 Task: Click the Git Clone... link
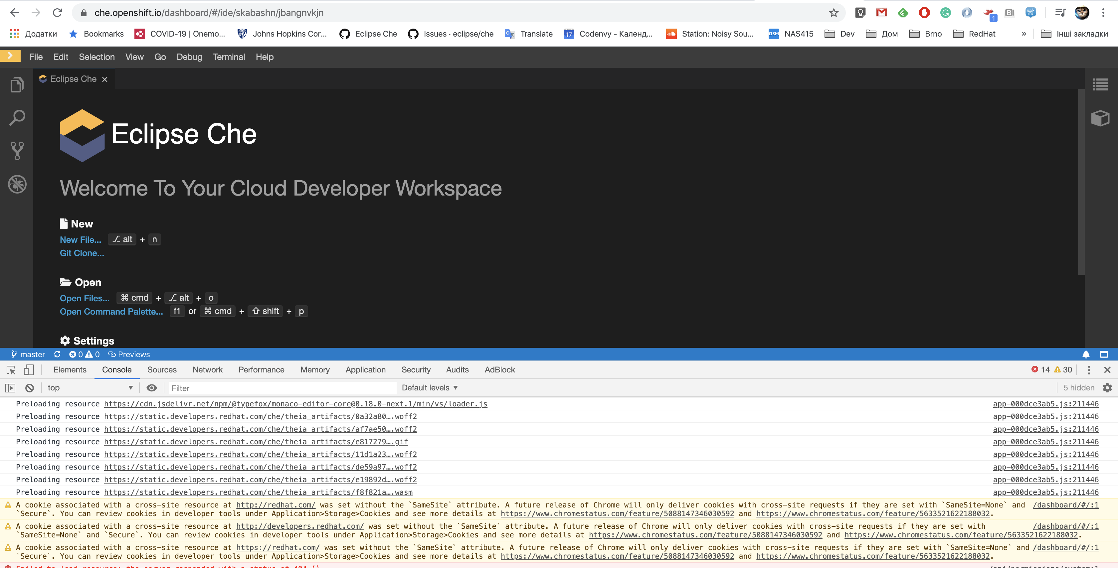click(x=82, y=253)
